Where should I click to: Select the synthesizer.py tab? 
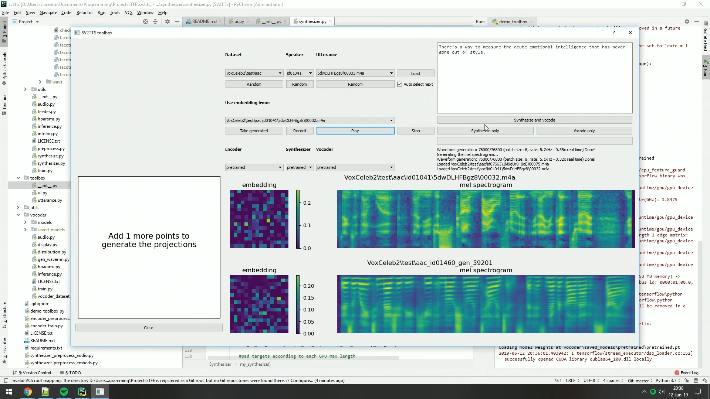[x=312, y=21]
